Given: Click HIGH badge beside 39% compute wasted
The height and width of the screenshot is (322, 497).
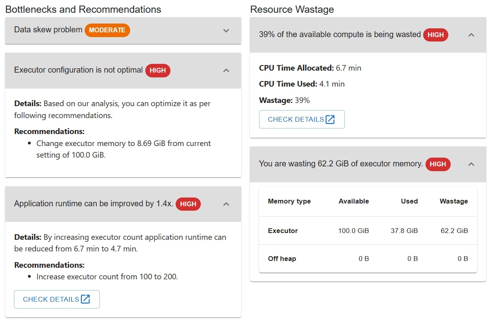Looking at the screenshot, I should [436, 35].
